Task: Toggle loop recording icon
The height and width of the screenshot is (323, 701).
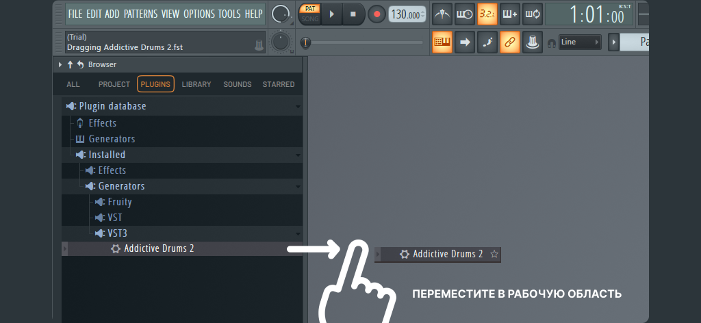Action: click(x=533, y=14)
